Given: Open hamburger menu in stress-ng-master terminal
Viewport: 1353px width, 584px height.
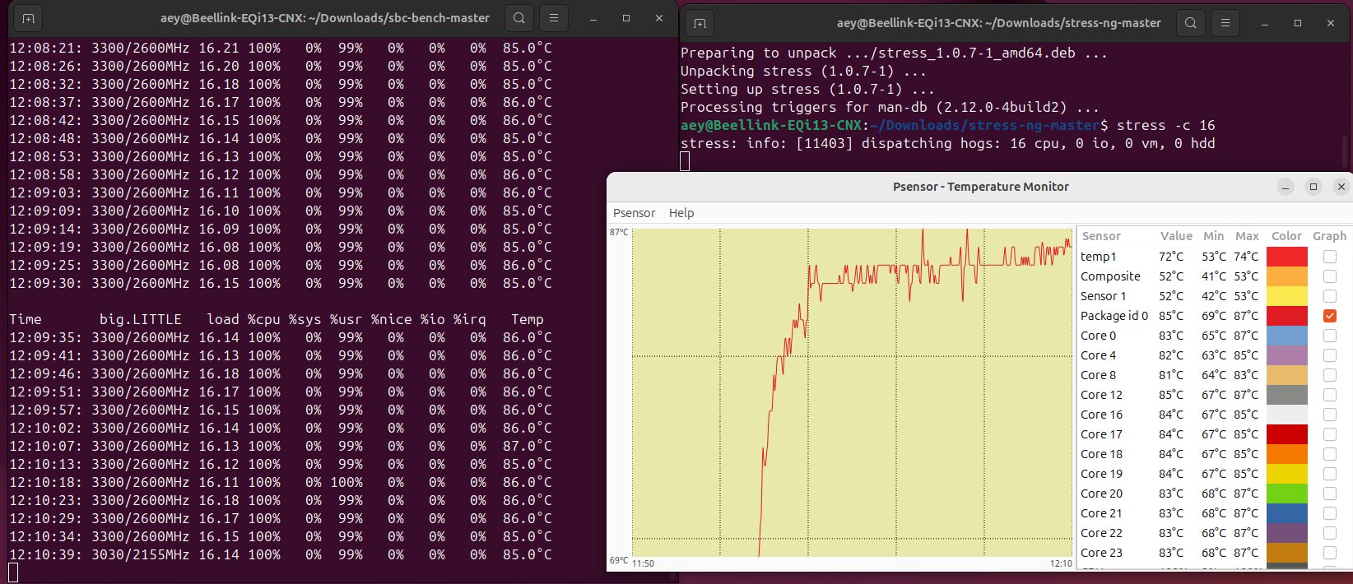Looking at the screenshot, I should [1225, 23].
